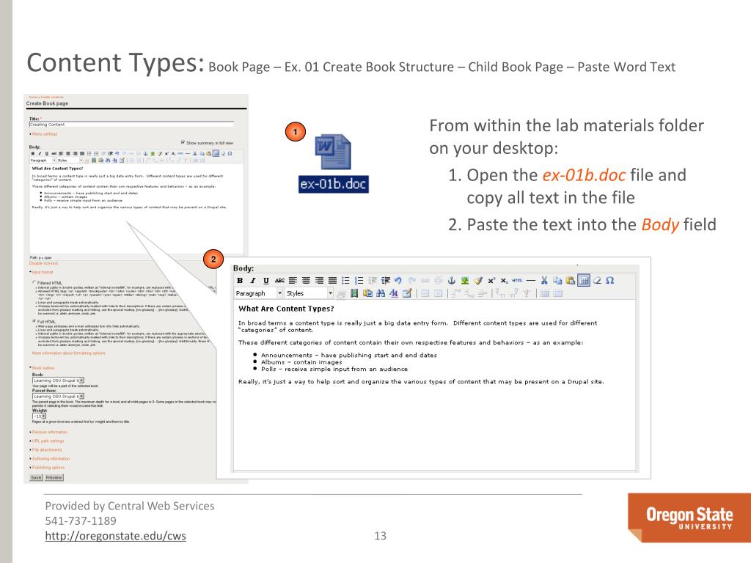
Task: Apply Subscript in the enlarged Body toolbar
Action: [505, 281]
